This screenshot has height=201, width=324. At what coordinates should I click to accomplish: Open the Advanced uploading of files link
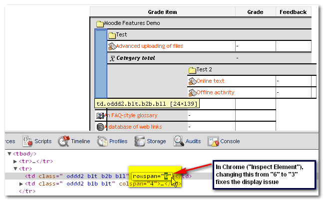coord(149,46)
